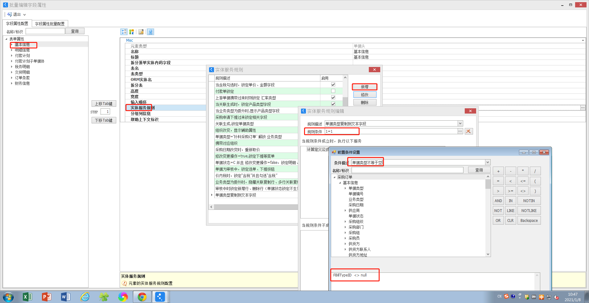The height and width of the screenshot is (303, 589).
Task: Click the orange 中 tray icon
Action: pyautogui.click(x=542, y=297)
